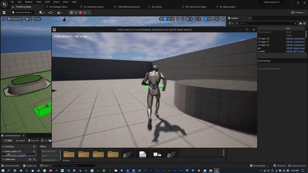Screen dimensions: 308x173
Task: Open the viewport Show menu
Action: point(38,19)
